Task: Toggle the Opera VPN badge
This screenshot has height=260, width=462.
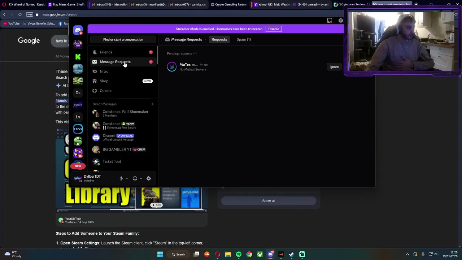Action: 30,14
